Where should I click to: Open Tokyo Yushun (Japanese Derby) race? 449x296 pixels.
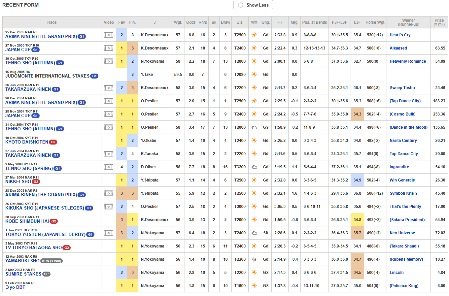pos(45,235)
